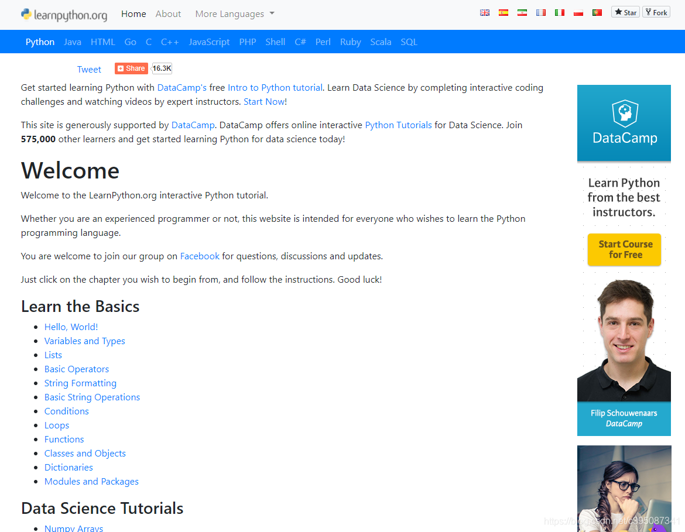
Task: Open the Scala tab
Action: pyautogui.click(x=381, y=42)
